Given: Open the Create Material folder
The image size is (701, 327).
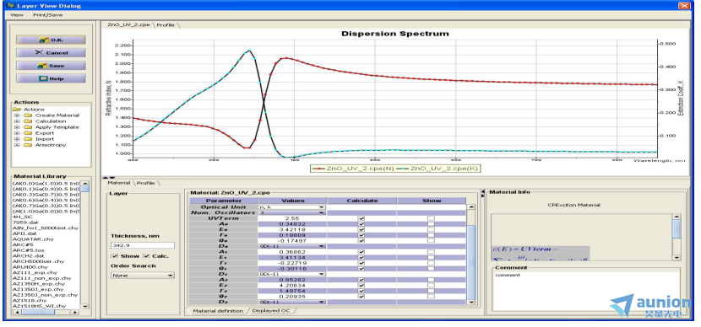Looking at the screenshot, I should [x=57, y=115].
